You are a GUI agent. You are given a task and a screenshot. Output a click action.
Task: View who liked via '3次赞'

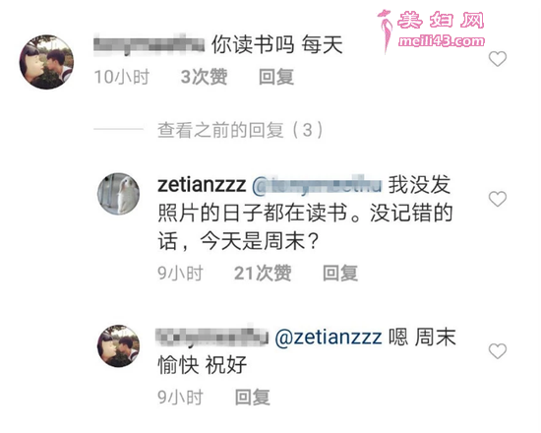pos(205,77)
